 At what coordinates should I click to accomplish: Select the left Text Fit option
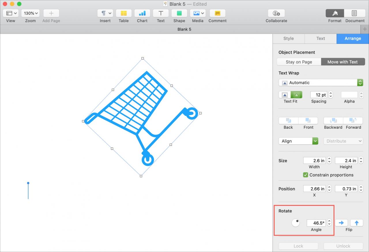point(285,95)
